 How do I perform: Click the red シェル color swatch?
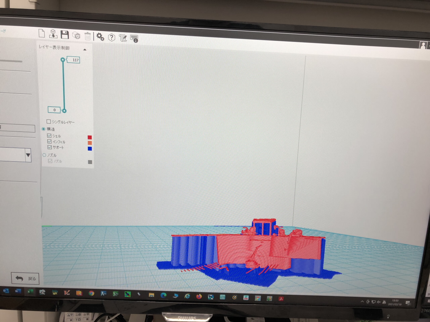point(90,137)
